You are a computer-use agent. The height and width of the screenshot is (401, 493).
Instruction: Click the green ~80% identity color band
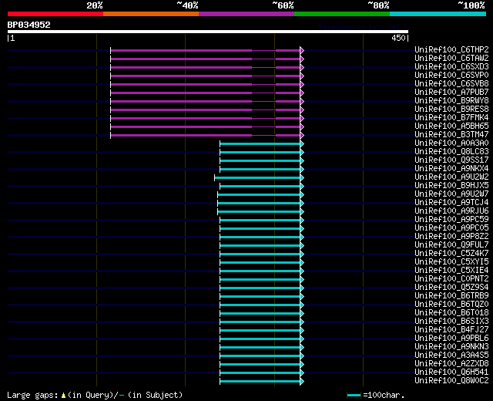point(342,14)
